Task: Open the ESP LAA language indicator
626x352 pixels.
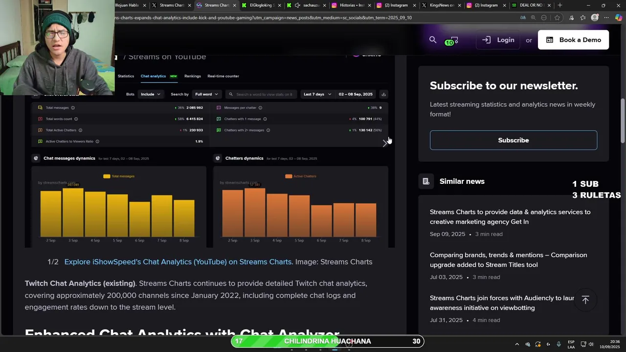Action: 571,344
